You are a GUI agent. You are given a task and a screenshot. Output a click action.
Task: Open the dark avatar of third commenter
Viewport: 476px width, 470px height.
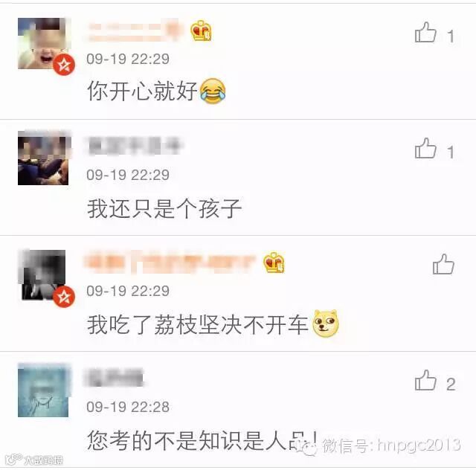[43, 274]
